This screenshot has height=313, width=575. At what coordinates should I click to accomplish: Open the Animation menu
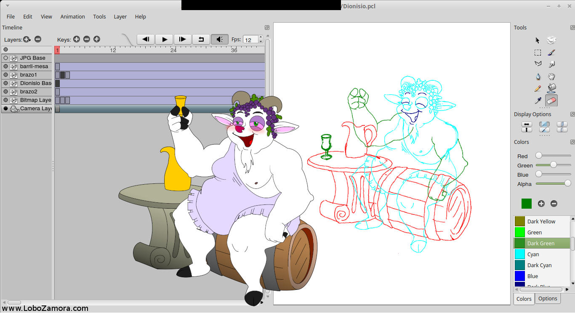pyautogui.click(x=72, y=17)
